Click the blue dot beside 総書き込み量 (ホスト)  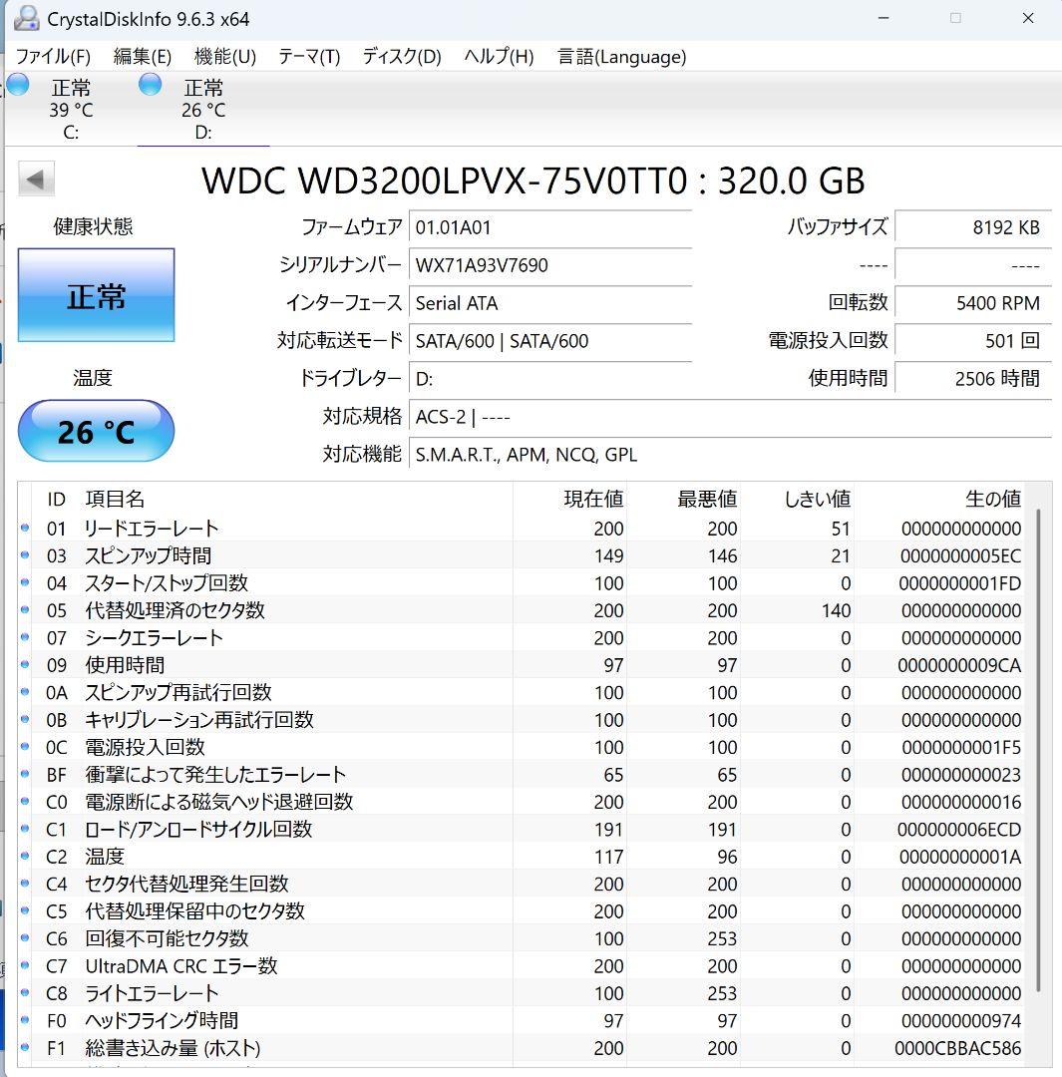click(23, 1048)
